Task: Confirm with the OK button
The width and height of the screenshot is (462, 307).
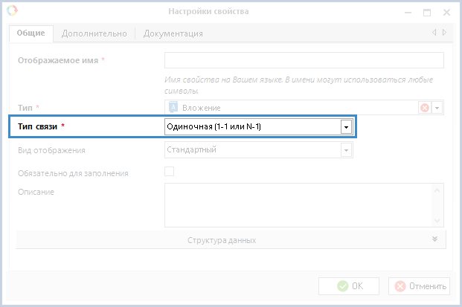Action: click(x=350, y=286)
